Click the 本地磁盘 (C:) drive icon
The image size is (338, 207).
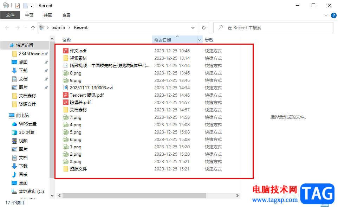tap(14, 191)
